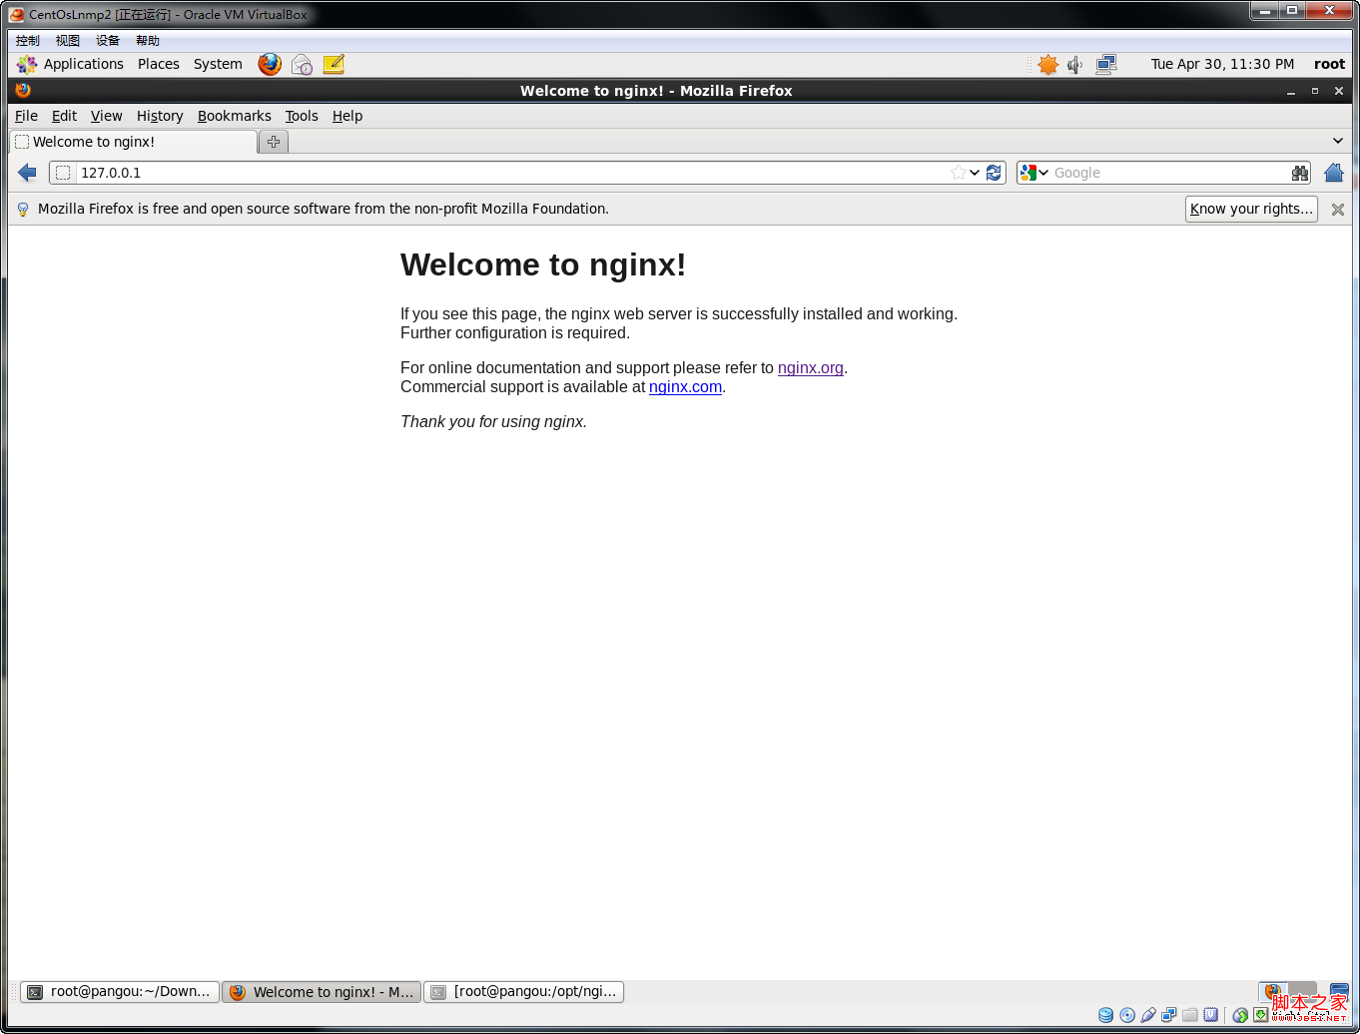The width and height of the screenshot is (1360, 1034).
Task: Click the Know your rights button
Action: point(1251,209)
